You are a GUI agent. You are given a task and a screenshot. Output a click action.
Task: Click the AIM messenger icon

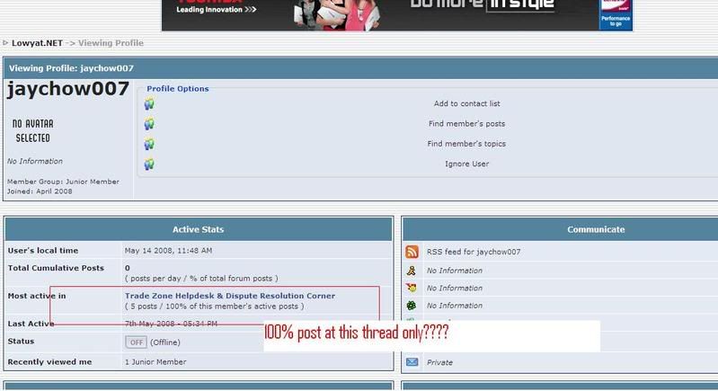412,271
